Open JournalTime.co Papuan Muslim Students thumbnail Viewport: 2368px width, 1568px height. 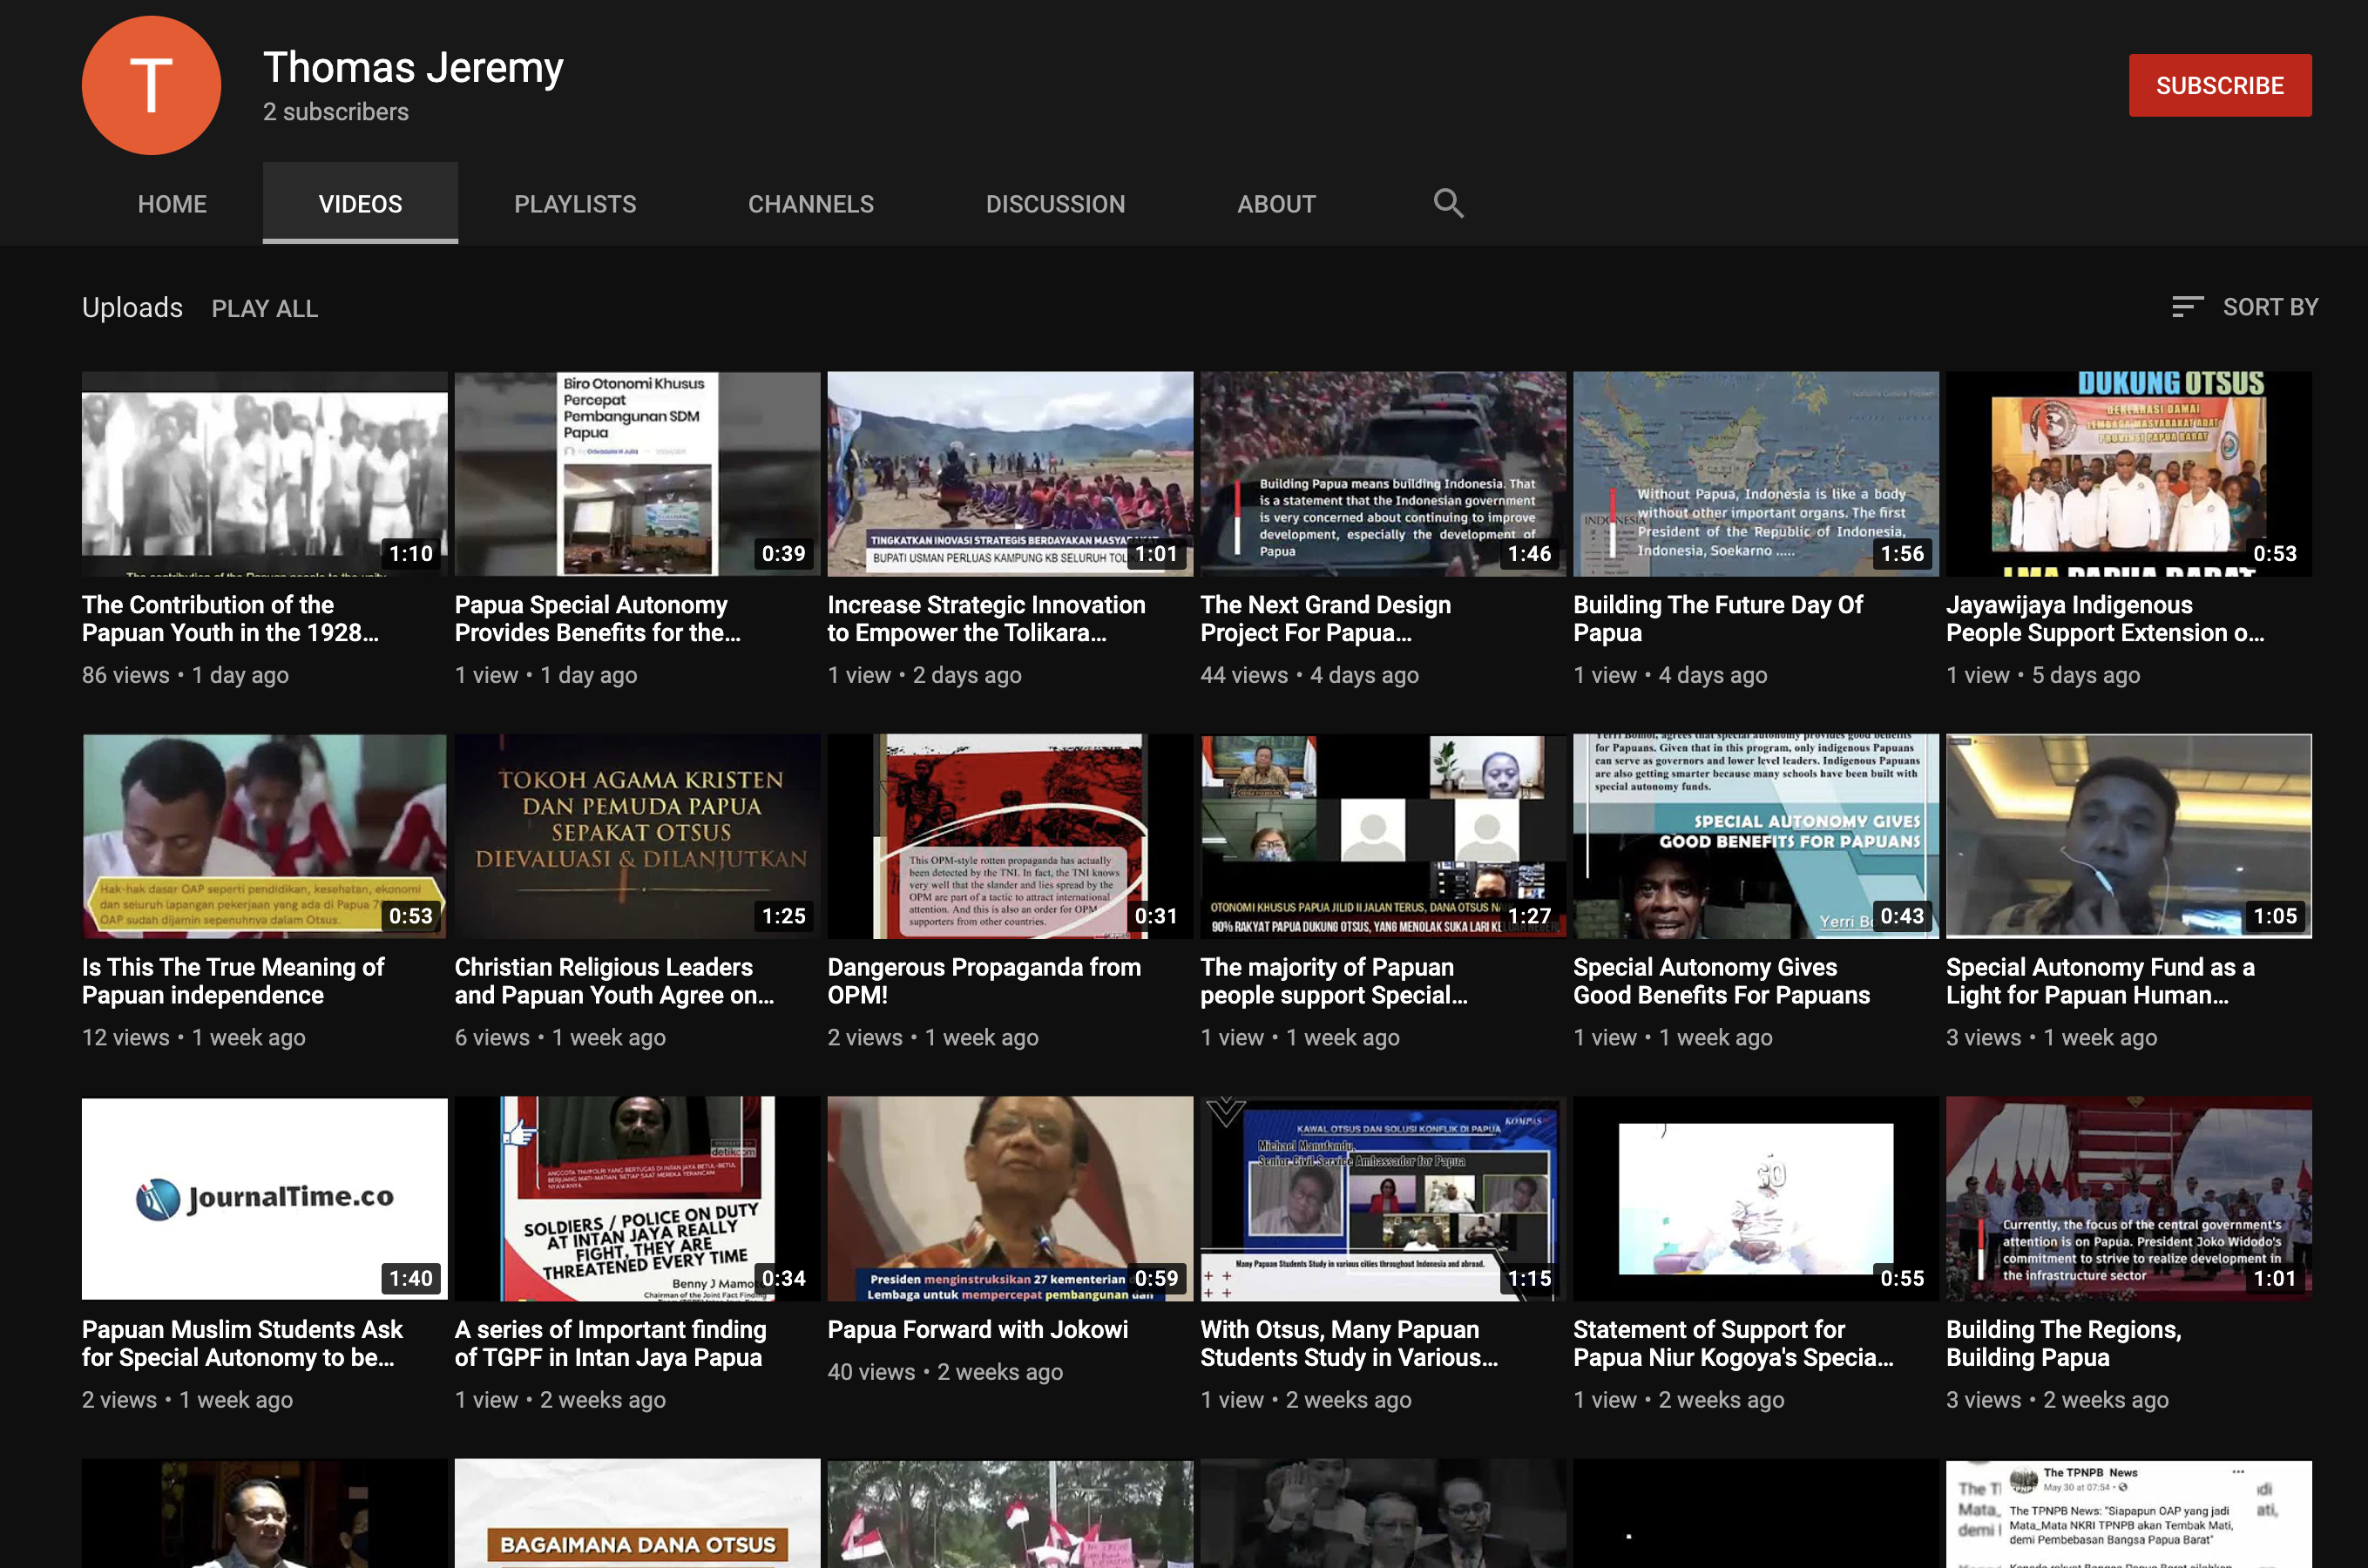coord(265,1199)
